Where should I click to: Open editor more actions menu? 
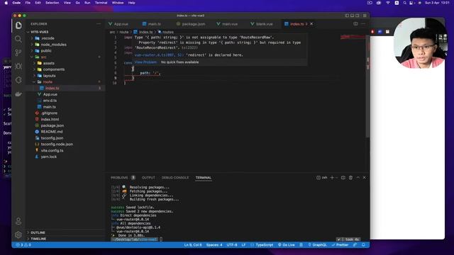click(363, 23)
